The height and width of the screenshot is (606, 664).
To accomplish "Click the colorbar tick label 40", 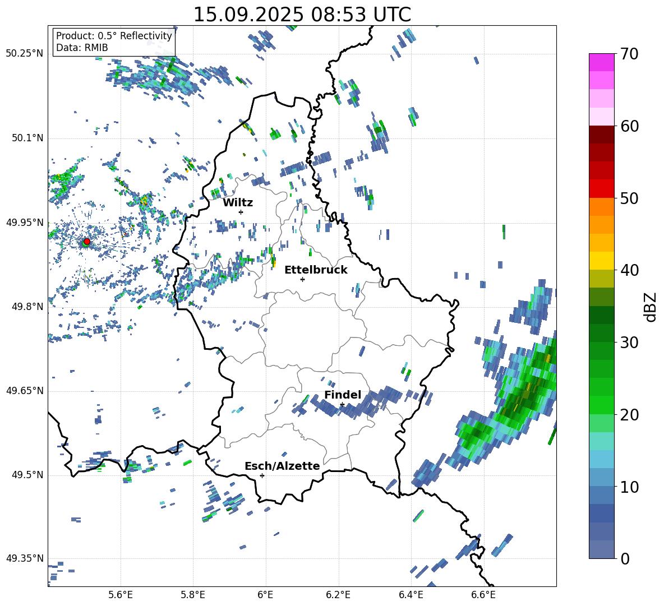I will [629, 270].
